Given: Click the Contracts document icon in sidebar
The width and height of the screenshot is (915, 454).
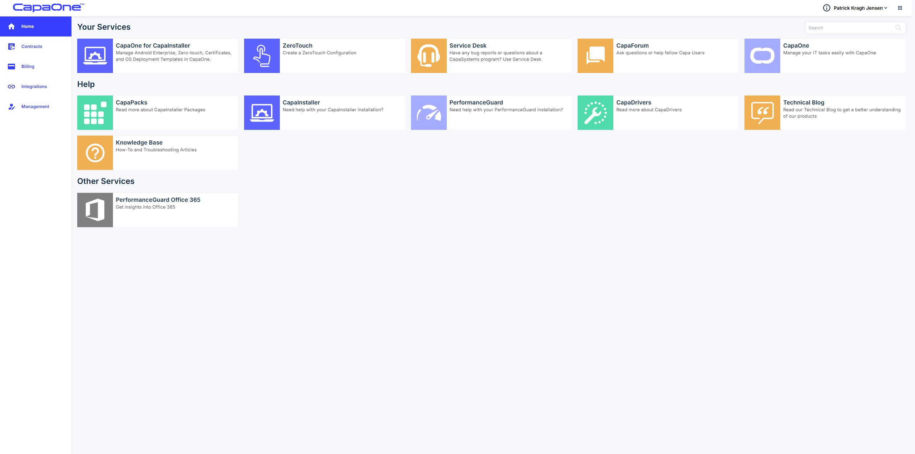Looking at the screenshot, I should coord(11,47).
